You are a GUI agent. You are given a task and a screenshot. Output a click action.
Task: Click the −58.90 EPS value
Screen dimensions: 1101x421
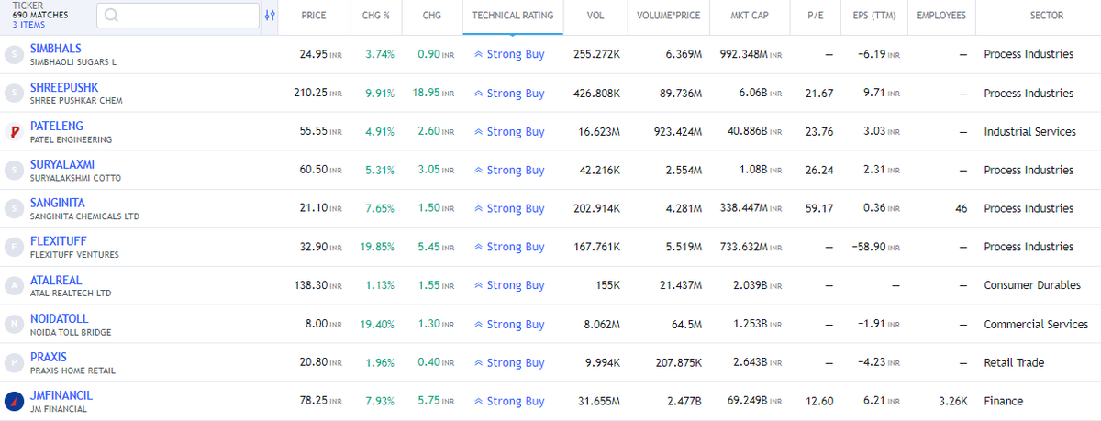coord(874,247)
